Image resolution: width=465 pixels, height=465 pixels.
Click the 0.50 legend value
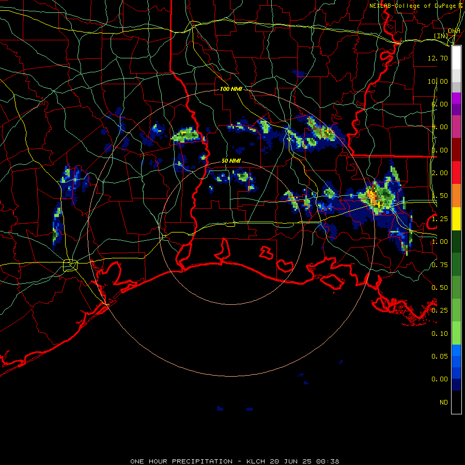pyautogui.click(x=440, y=288)
